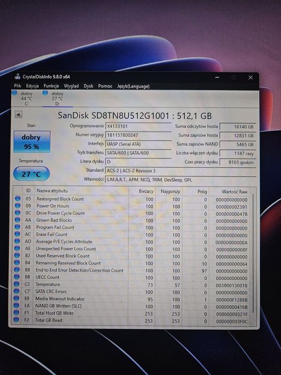Click the Suma zapisów hosta value 12831 GB
The width and height of the screenshot is (281, 375).
tap(238, 136)
